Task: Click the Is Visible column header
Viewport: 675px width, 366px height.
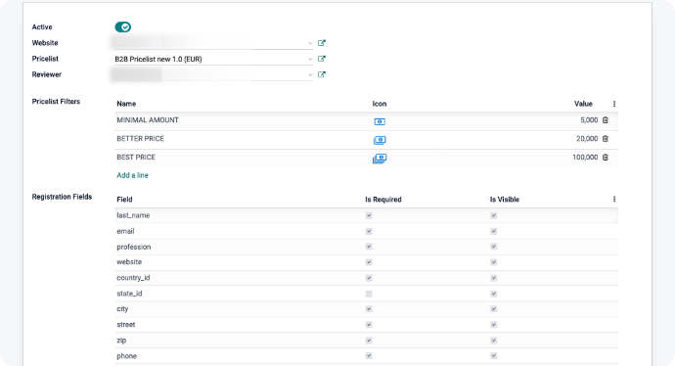Action: [505, 200]
